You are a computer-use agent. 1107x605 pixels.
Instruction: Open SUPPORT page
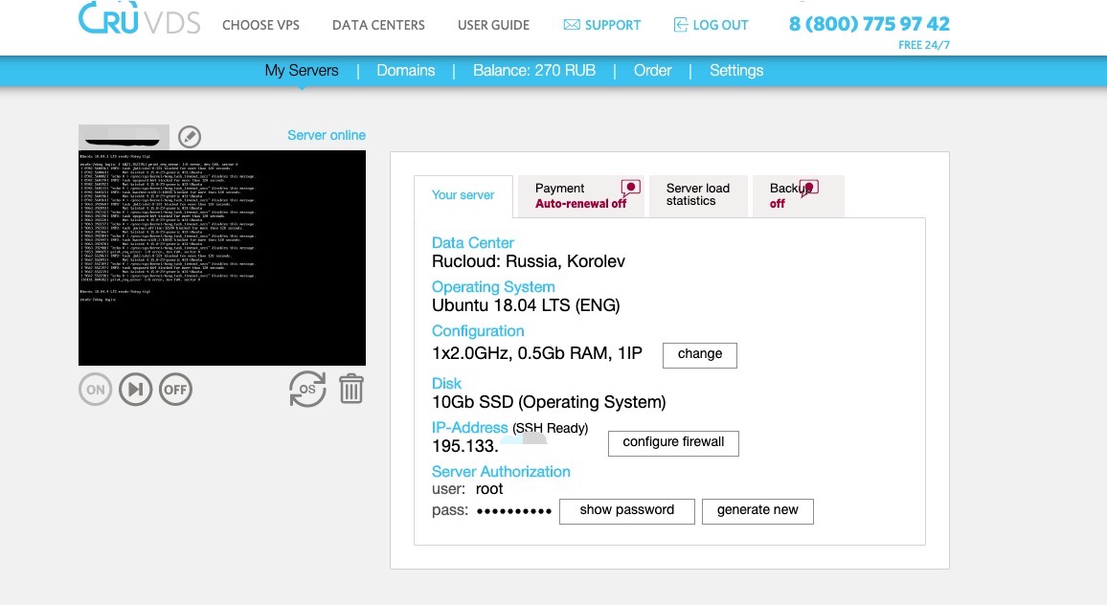(612, 25)
